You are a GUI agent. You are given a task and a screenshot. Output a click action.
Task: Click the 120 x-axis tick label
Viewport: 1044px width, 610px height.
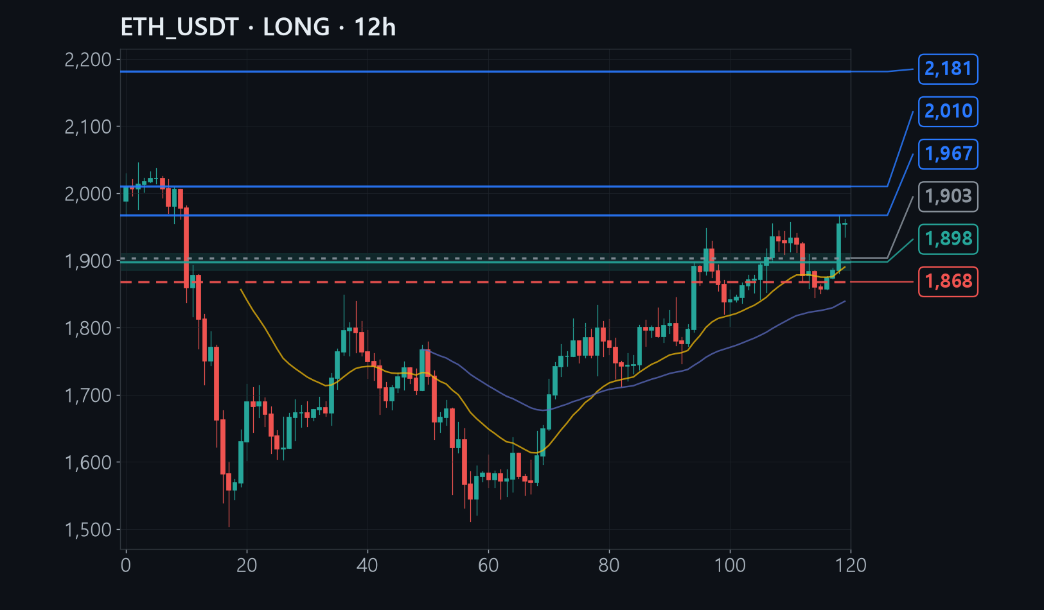click(x=851, y=565)
